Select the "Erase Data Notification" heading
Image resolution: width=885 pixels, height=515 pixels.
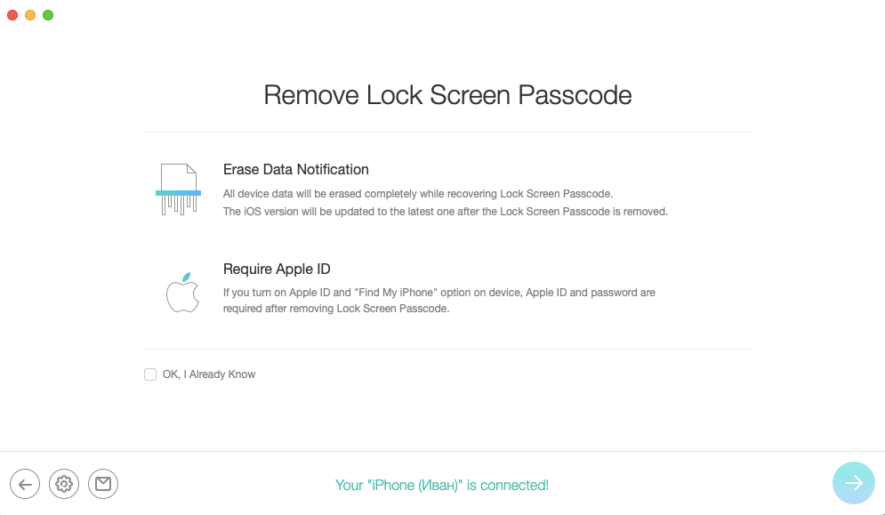click(295, 170)
